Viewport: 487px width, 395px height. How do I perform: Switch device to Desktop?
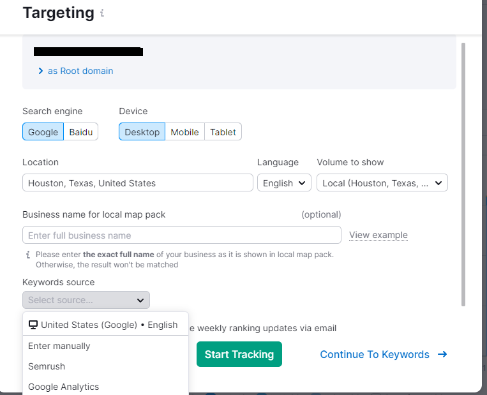point(142,132)
